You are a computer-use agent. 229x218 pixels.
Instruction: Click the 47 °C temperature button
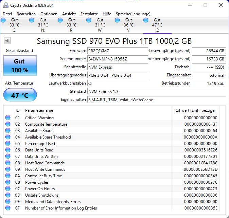(x=20, y=95)
